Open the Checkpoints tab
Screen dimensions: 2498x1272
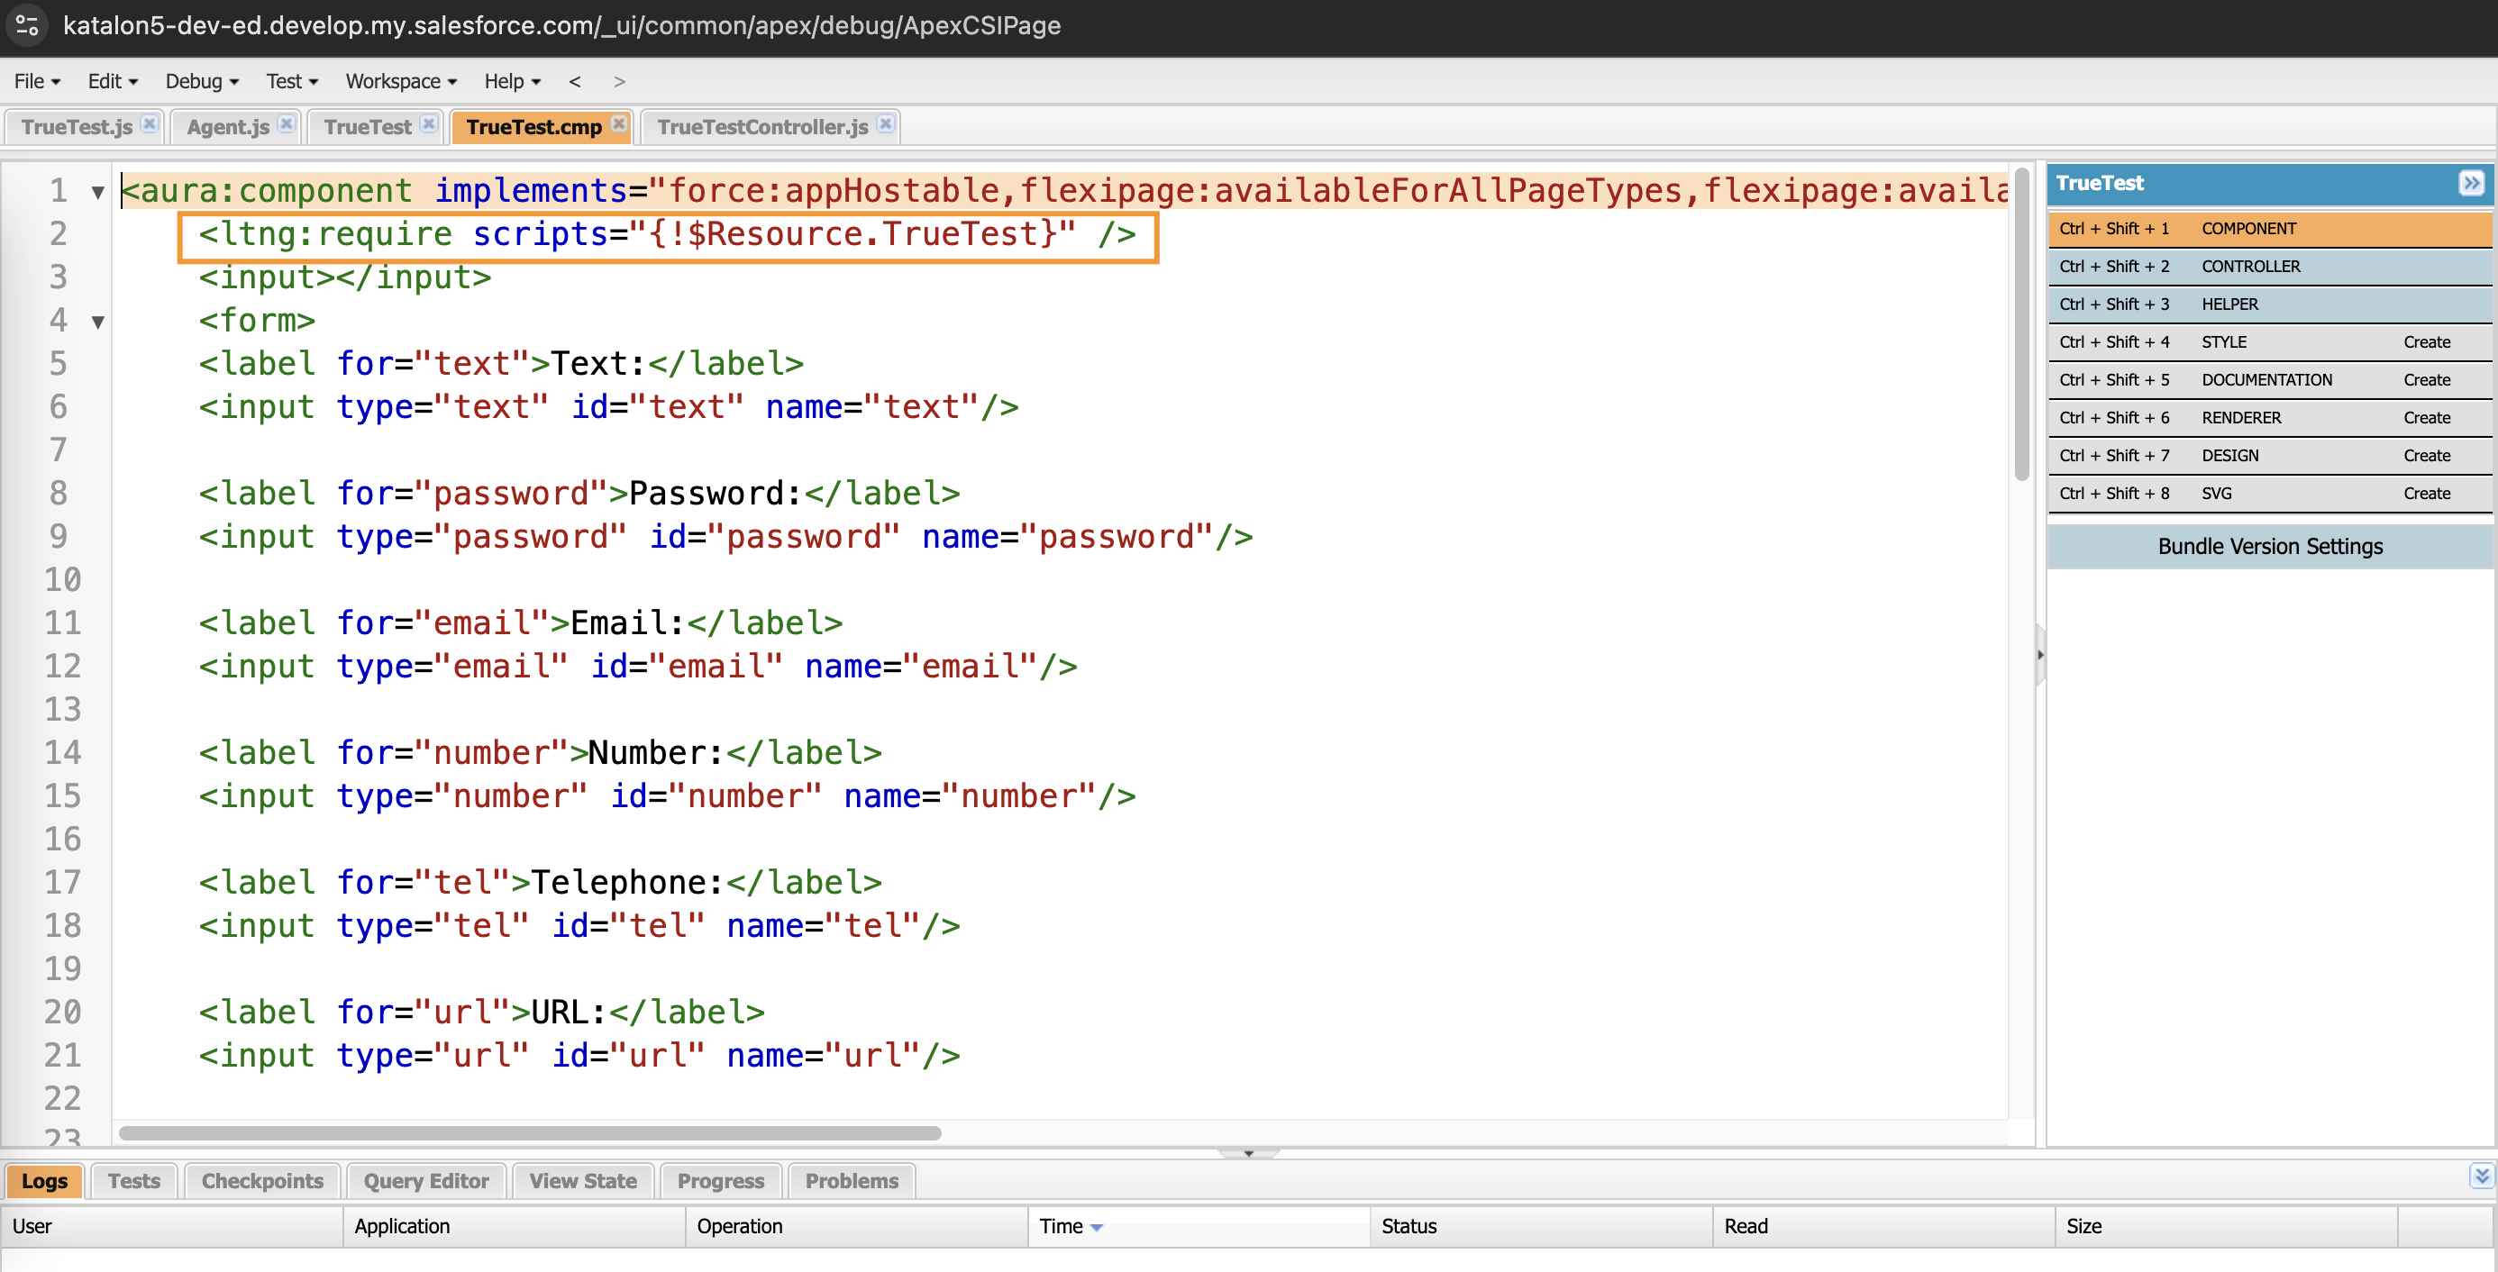click(262, 1181)
